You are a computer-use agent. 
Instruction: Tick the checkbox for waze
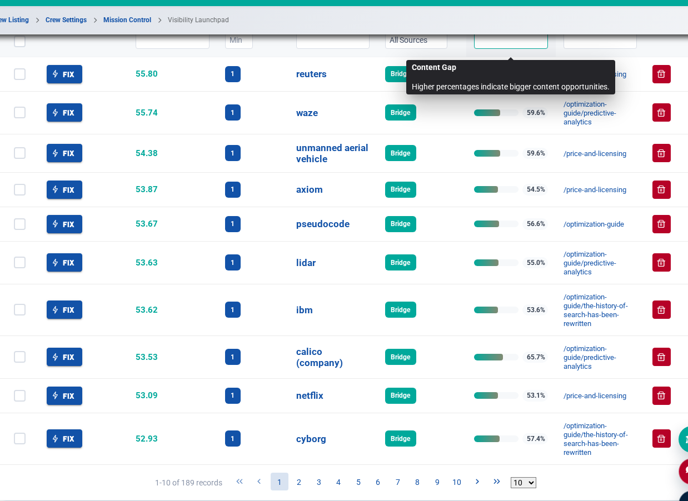(20, 113)
